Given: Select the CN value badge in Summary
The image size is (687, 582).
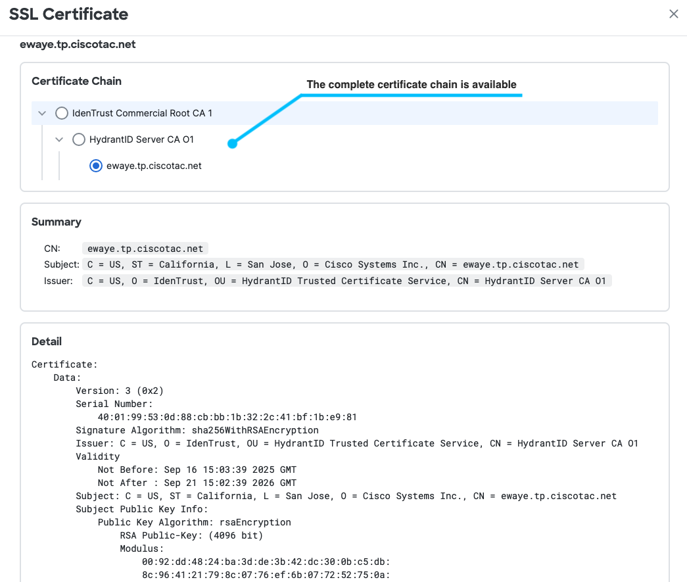Looking at the screenshot, I should (x=145, y=248).
